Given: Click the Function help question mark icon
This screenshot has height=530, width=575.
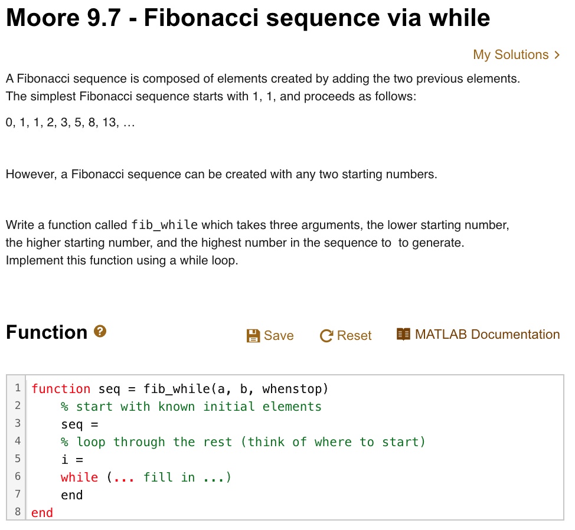Looking at the screenshot, I should (x=100, y=332).
